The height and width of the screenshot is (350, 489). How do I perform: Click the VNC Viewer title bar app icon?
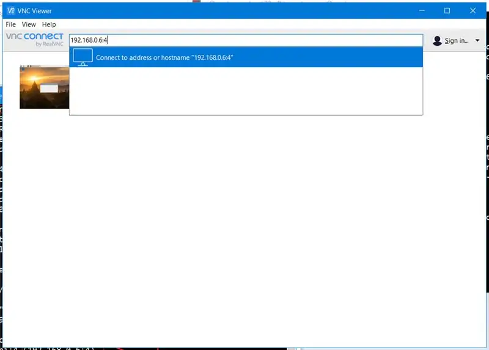(11, 10)
